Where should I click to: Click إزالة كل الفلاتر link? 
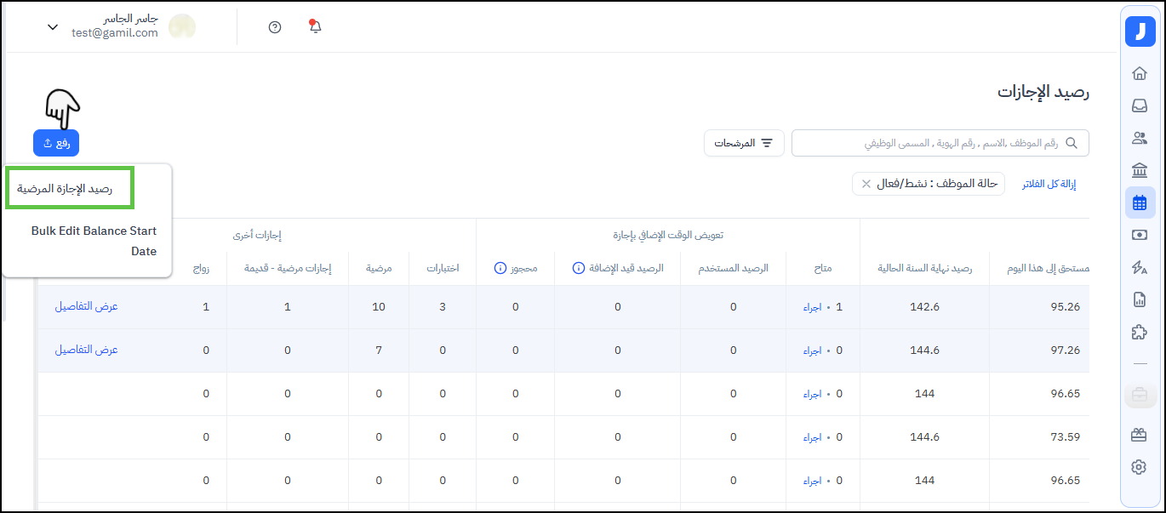[1049, 184]
